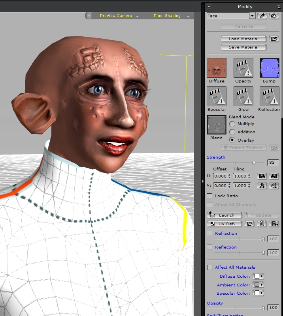The width and height of the screenshot is (283, 316).
Task: Click the second icon in the U row
Action: (x=274, y=176)
